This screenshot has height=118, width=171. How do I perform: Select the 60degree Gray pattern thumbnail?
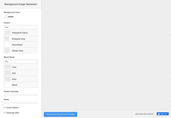[7, 39]
